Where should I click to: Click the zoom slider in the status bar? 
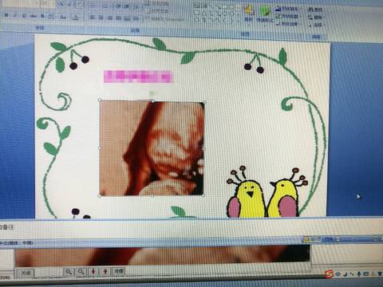(357, 239)
